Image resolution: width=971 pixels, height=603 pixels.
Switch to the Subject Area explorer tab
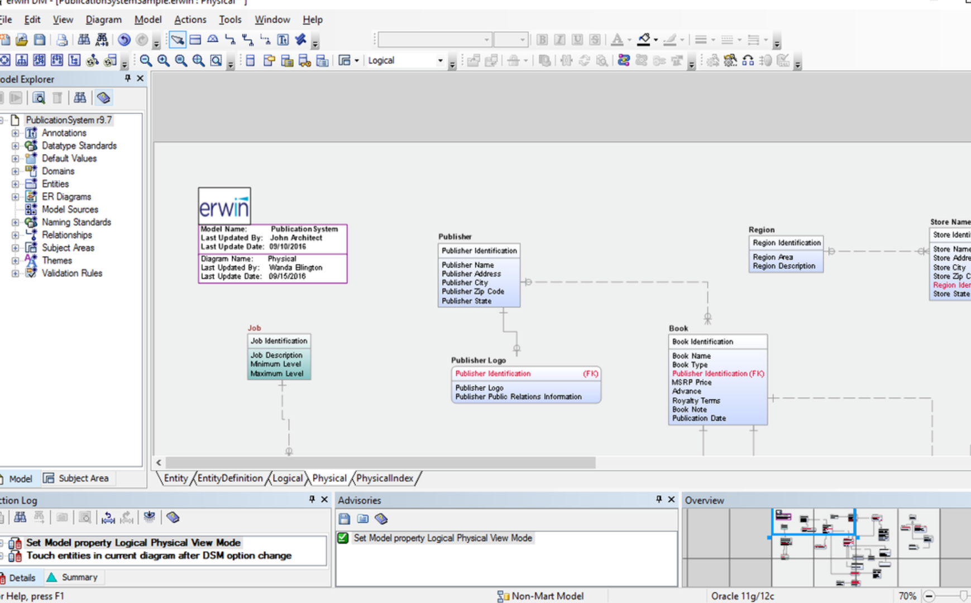[x=76, y=478]
